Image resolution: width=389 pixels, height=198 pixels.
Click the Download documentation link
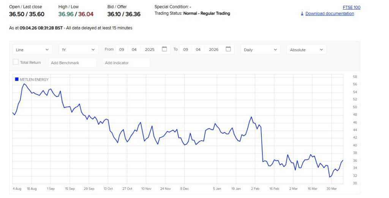[x=329, y=14]
